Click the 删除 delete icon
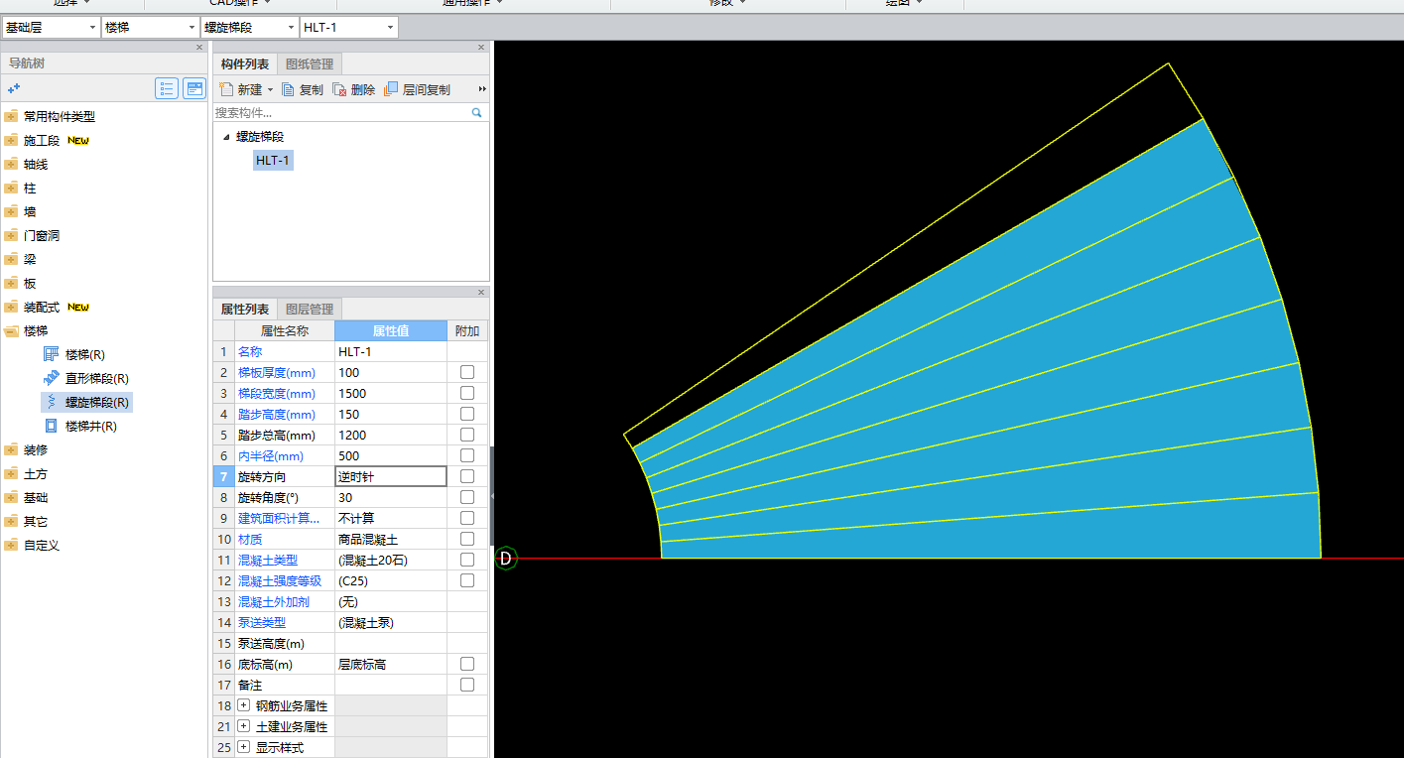The height and width of the screenshot is (758, 1404). (x=339, y=89)
